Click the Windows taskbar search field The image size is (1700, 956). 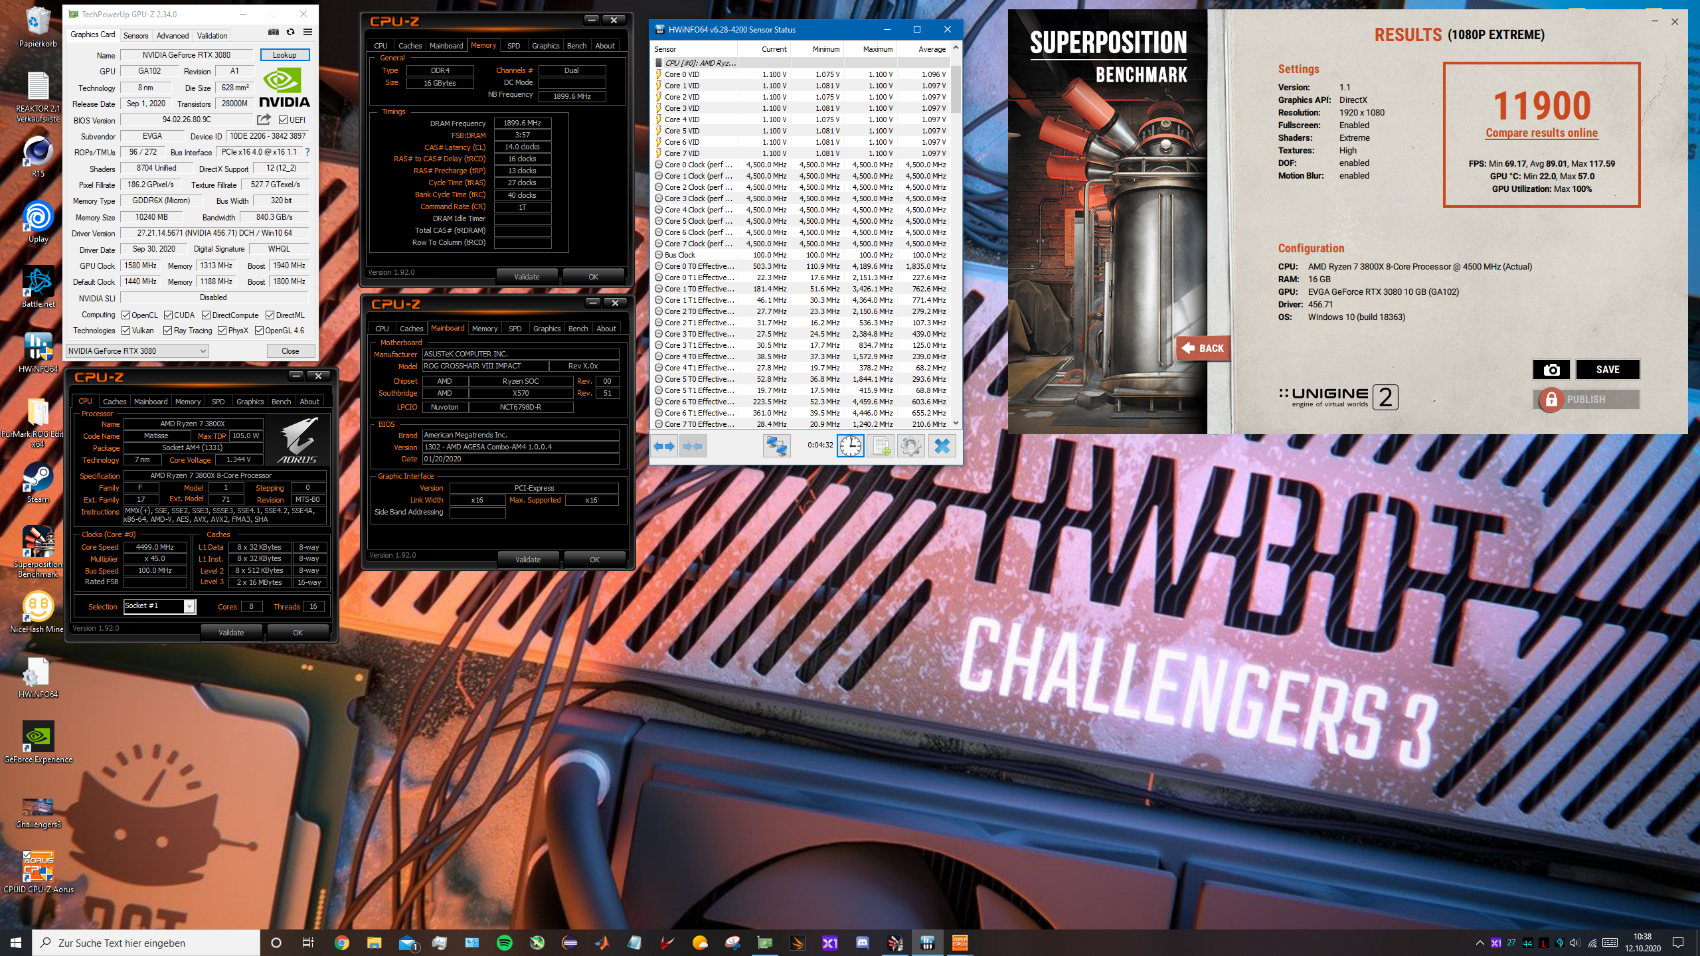tap(146, 943)
